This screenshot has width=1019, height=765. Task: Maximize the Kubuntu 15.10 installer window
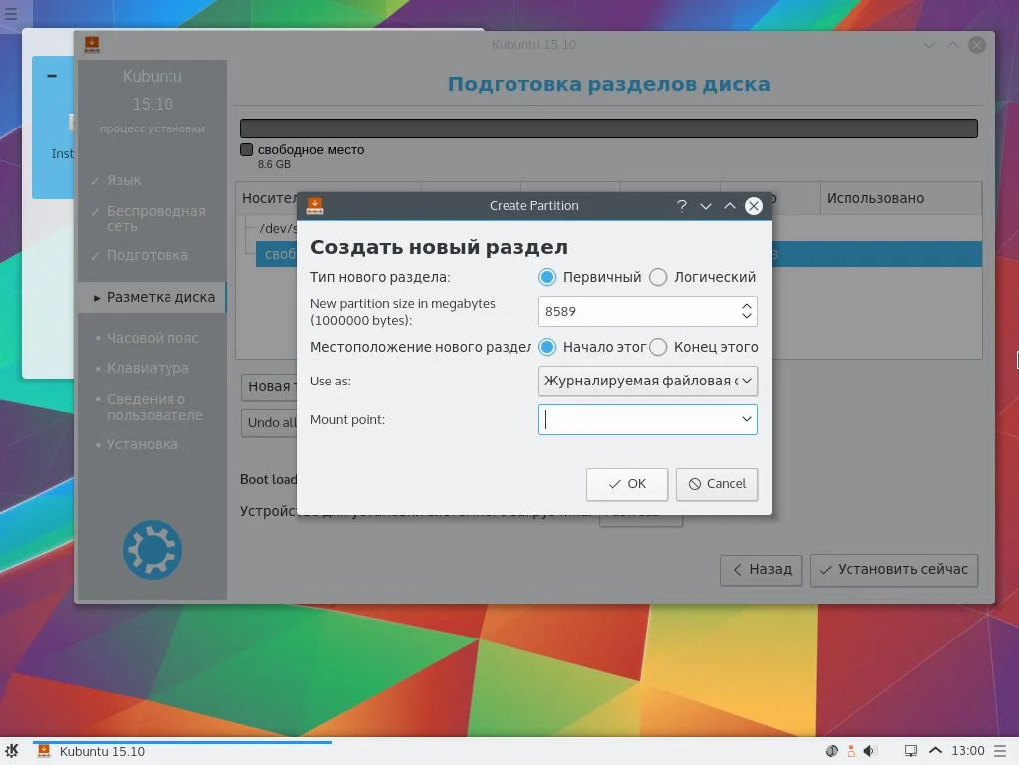point(953,45)
